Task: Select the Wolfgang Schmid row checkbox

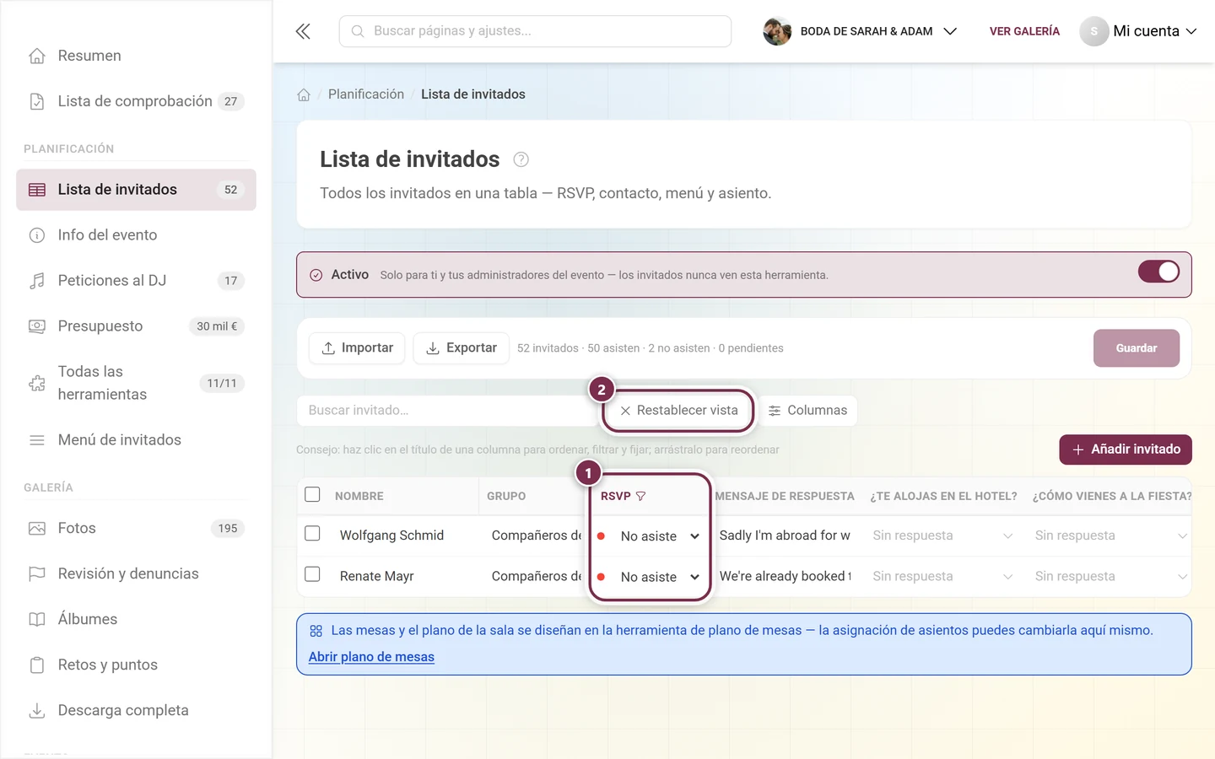Action: click(312, 534)
